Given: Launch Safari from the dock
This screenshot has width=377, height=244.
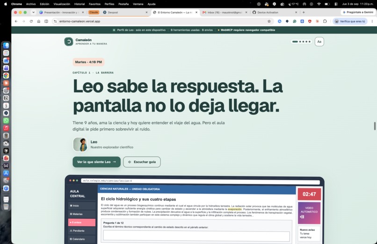Looking at the screenshot, I should 6,188.
